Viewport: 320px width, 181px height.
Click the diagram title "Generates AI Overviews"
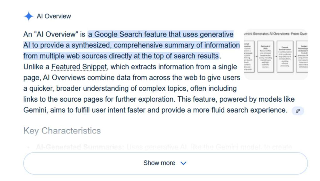pos(275,33)
